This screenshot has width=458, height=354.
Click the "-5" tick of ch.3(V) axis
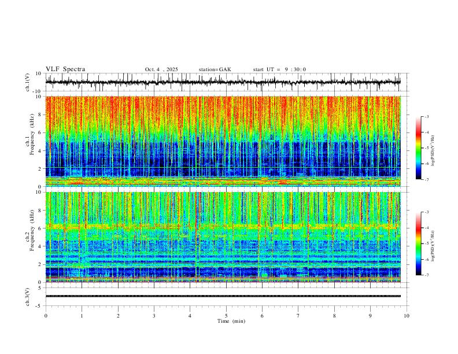(39, 306)
